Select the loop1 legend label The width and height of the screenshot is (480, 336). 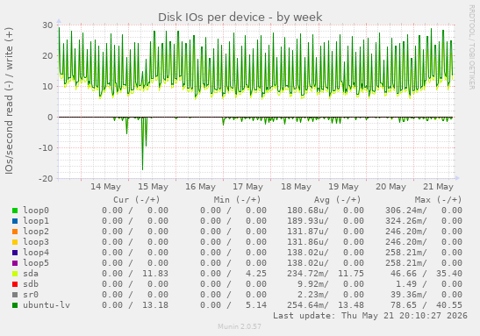click(x=36, y=221)
